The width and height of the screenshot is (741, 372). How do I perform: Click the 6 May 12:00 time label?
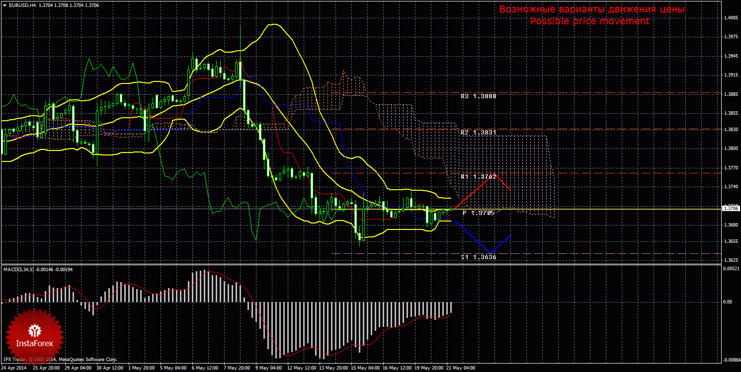[206, 369]
